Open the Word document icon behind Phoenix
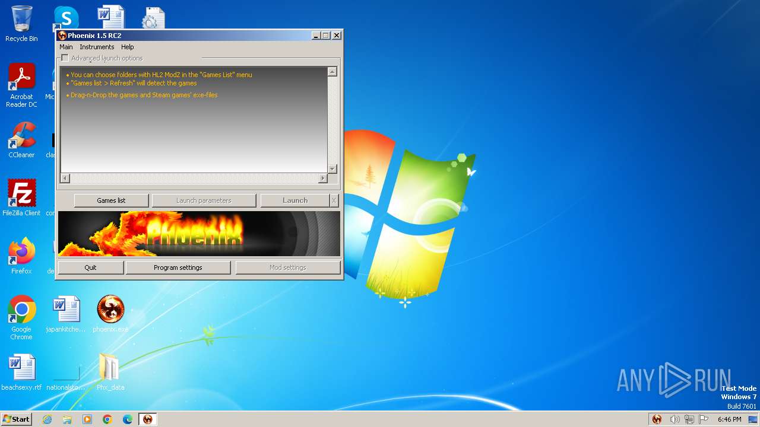Image resolution: width=760 pixels, height=427 pixels. point(111,17)
